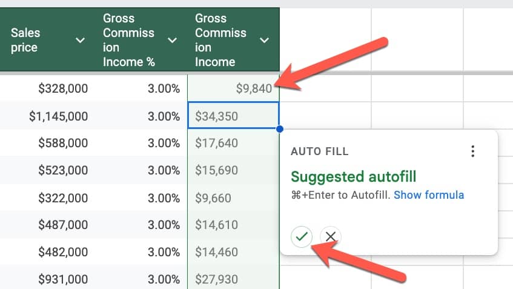Select 3.00% cell in the $588,000 row
This screenshot has height=289, width=513.
point(141,143)
